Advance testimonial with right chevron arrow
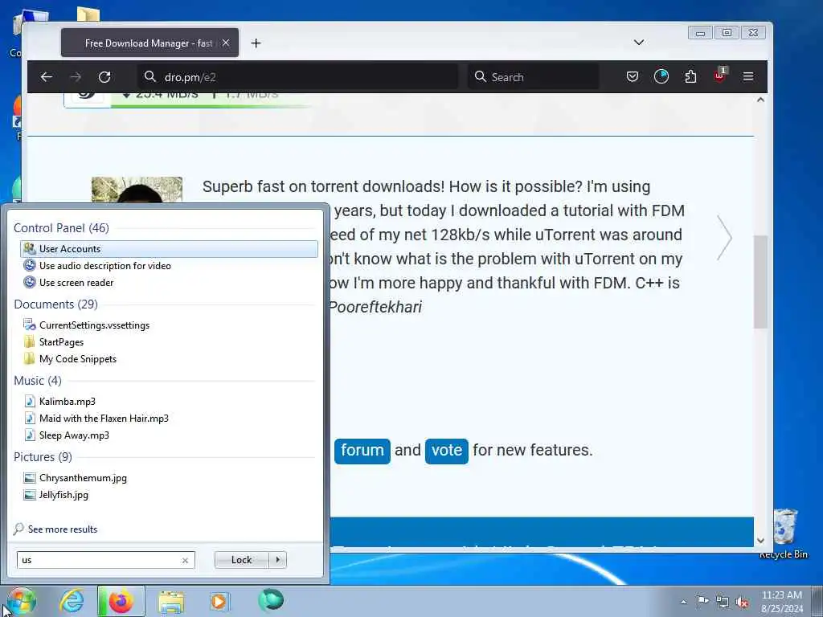The width and height of the screenshot is (823, 617). tap(724, 238)
